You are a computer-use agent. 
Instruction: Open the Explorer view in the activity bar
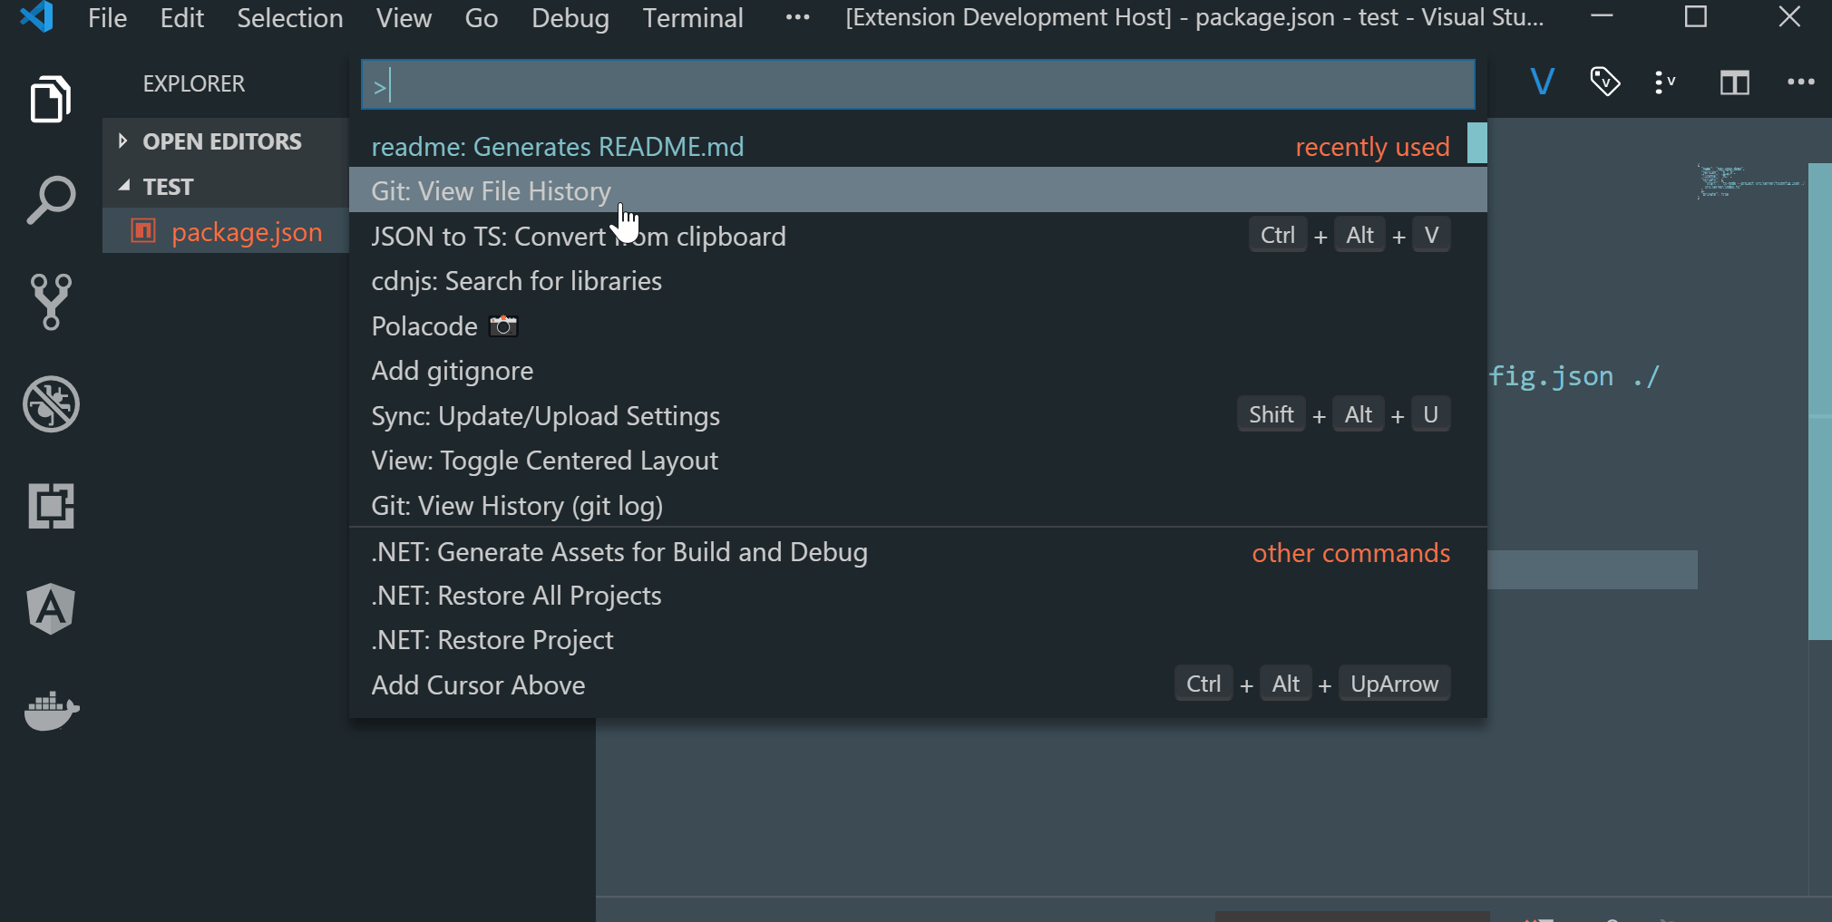[x=50, y=99]
